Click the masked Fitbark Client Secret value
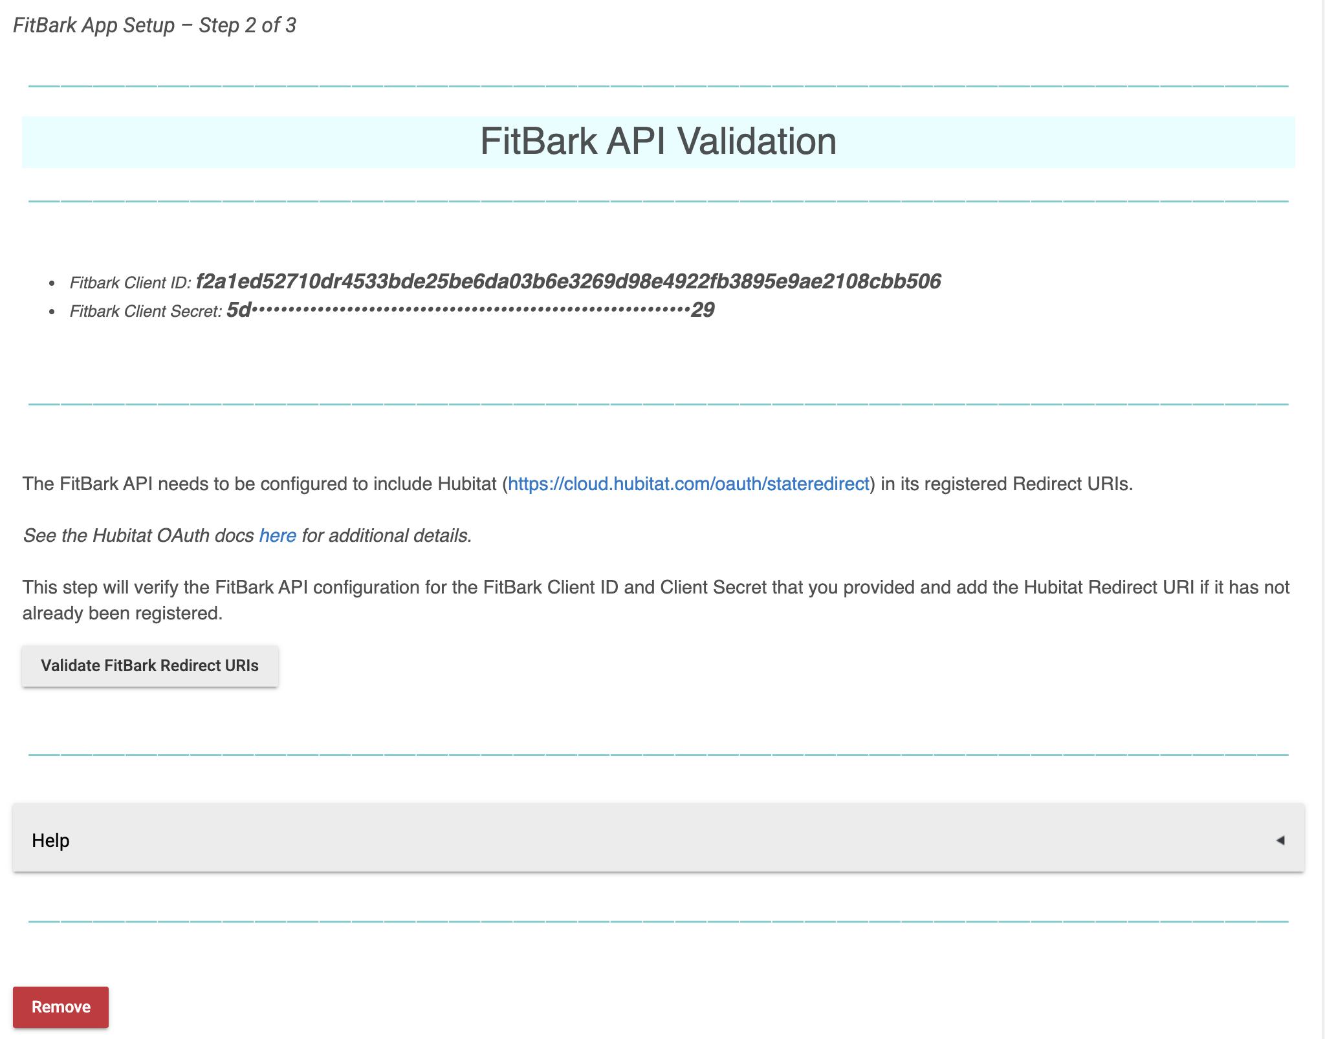This screenshot has height=1039, width=1325. 472,310
